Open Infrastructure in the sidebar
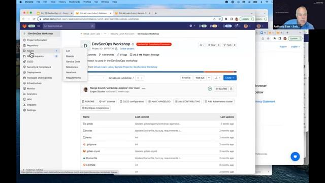This screenshot has width=325, height=183. [34, 83]
